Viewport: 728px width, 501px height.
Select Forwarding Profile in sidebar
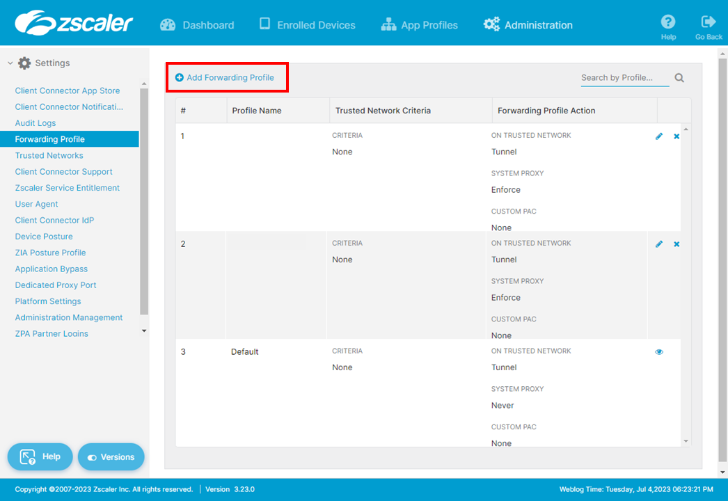70,139
